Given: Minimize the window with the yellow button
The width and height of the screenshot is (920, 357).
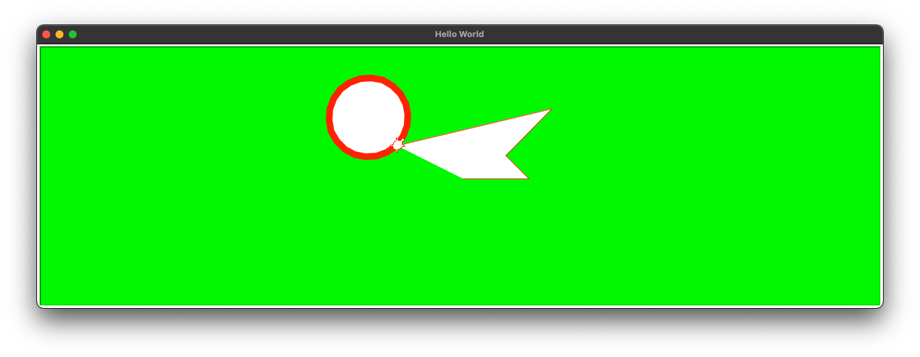Looking at the screenshot, I should pos(59,34).
